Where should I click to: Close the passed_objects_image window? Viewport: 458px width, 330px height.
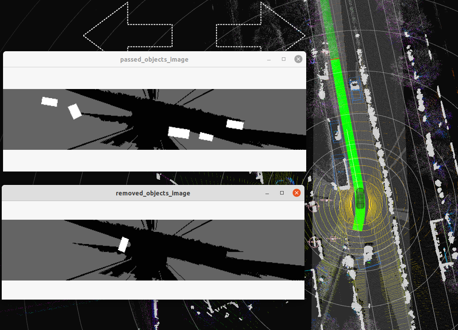pos(298,59)
